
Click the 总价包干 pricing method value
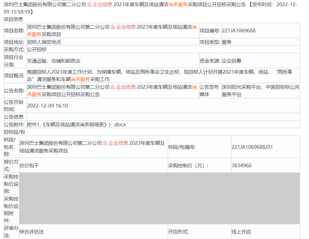[x=29, y=165]
